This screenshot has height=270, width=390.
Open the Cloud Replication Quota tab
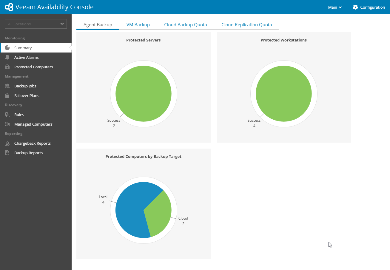coord(247,25)
